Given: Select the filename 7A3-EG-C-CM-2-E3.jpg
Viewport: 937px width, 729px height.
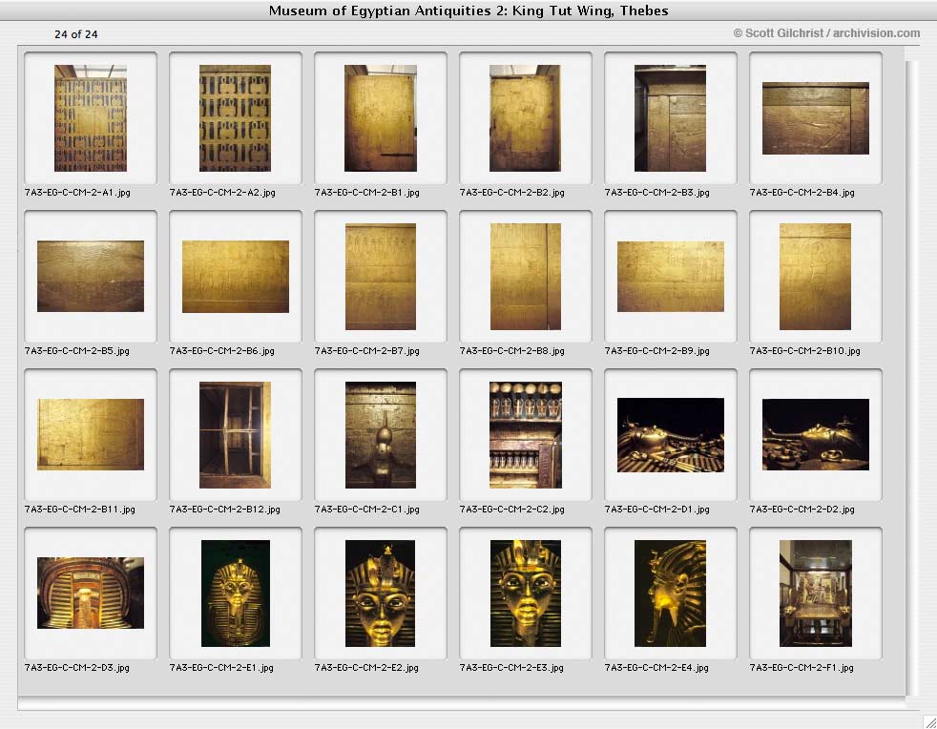Looking at the screenshot, I should (x=511, y=667).
